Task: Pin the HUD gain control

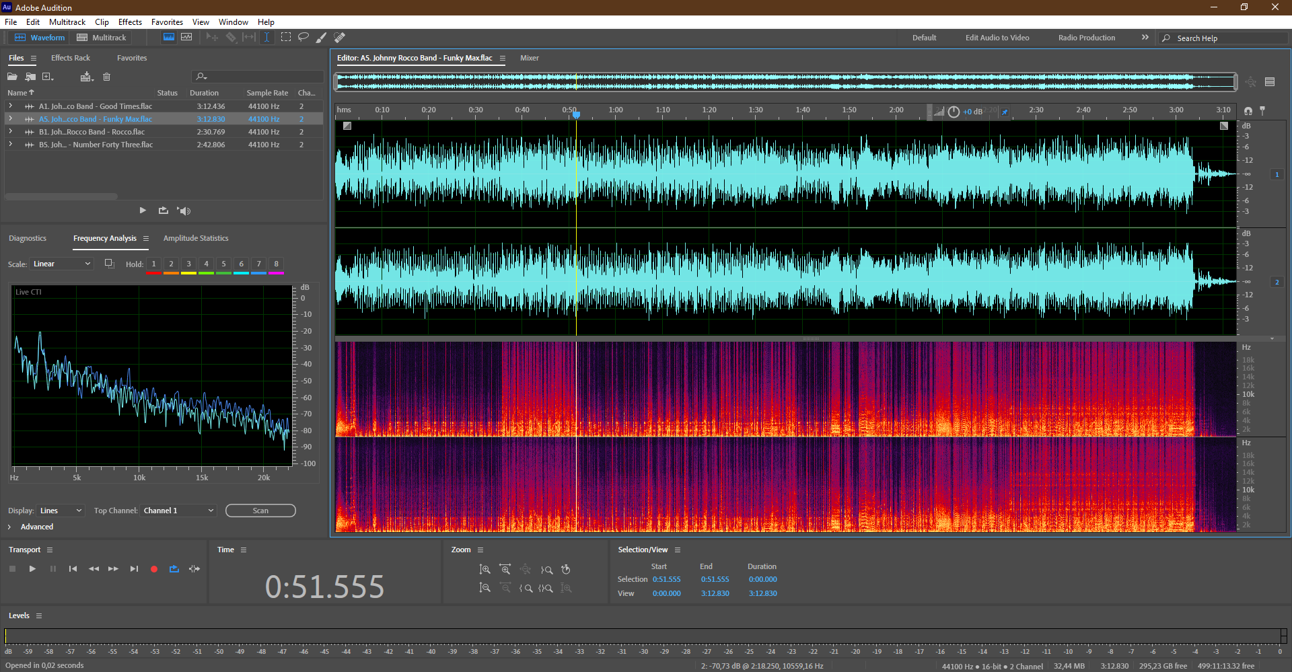Action: (1005, 112)
